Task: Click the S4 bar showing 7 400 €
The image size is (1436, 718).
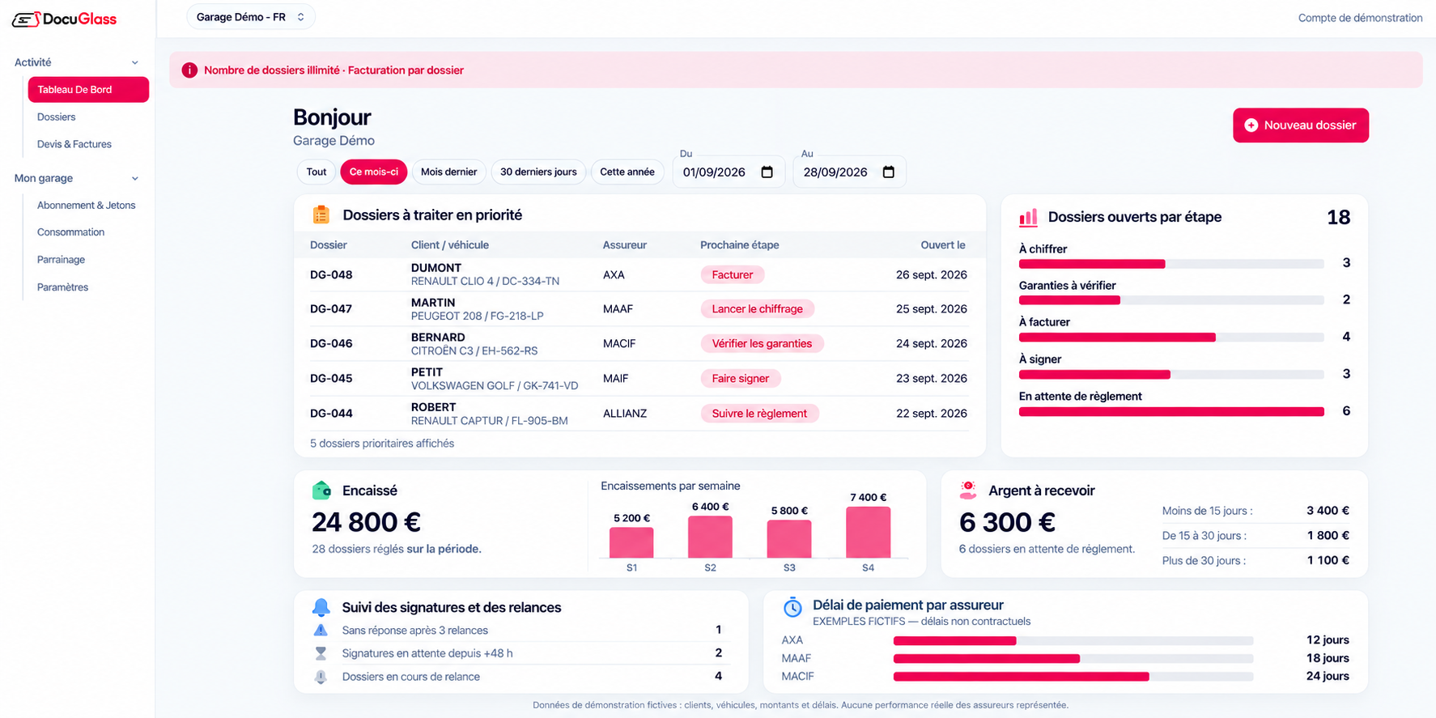Action: 869,533
